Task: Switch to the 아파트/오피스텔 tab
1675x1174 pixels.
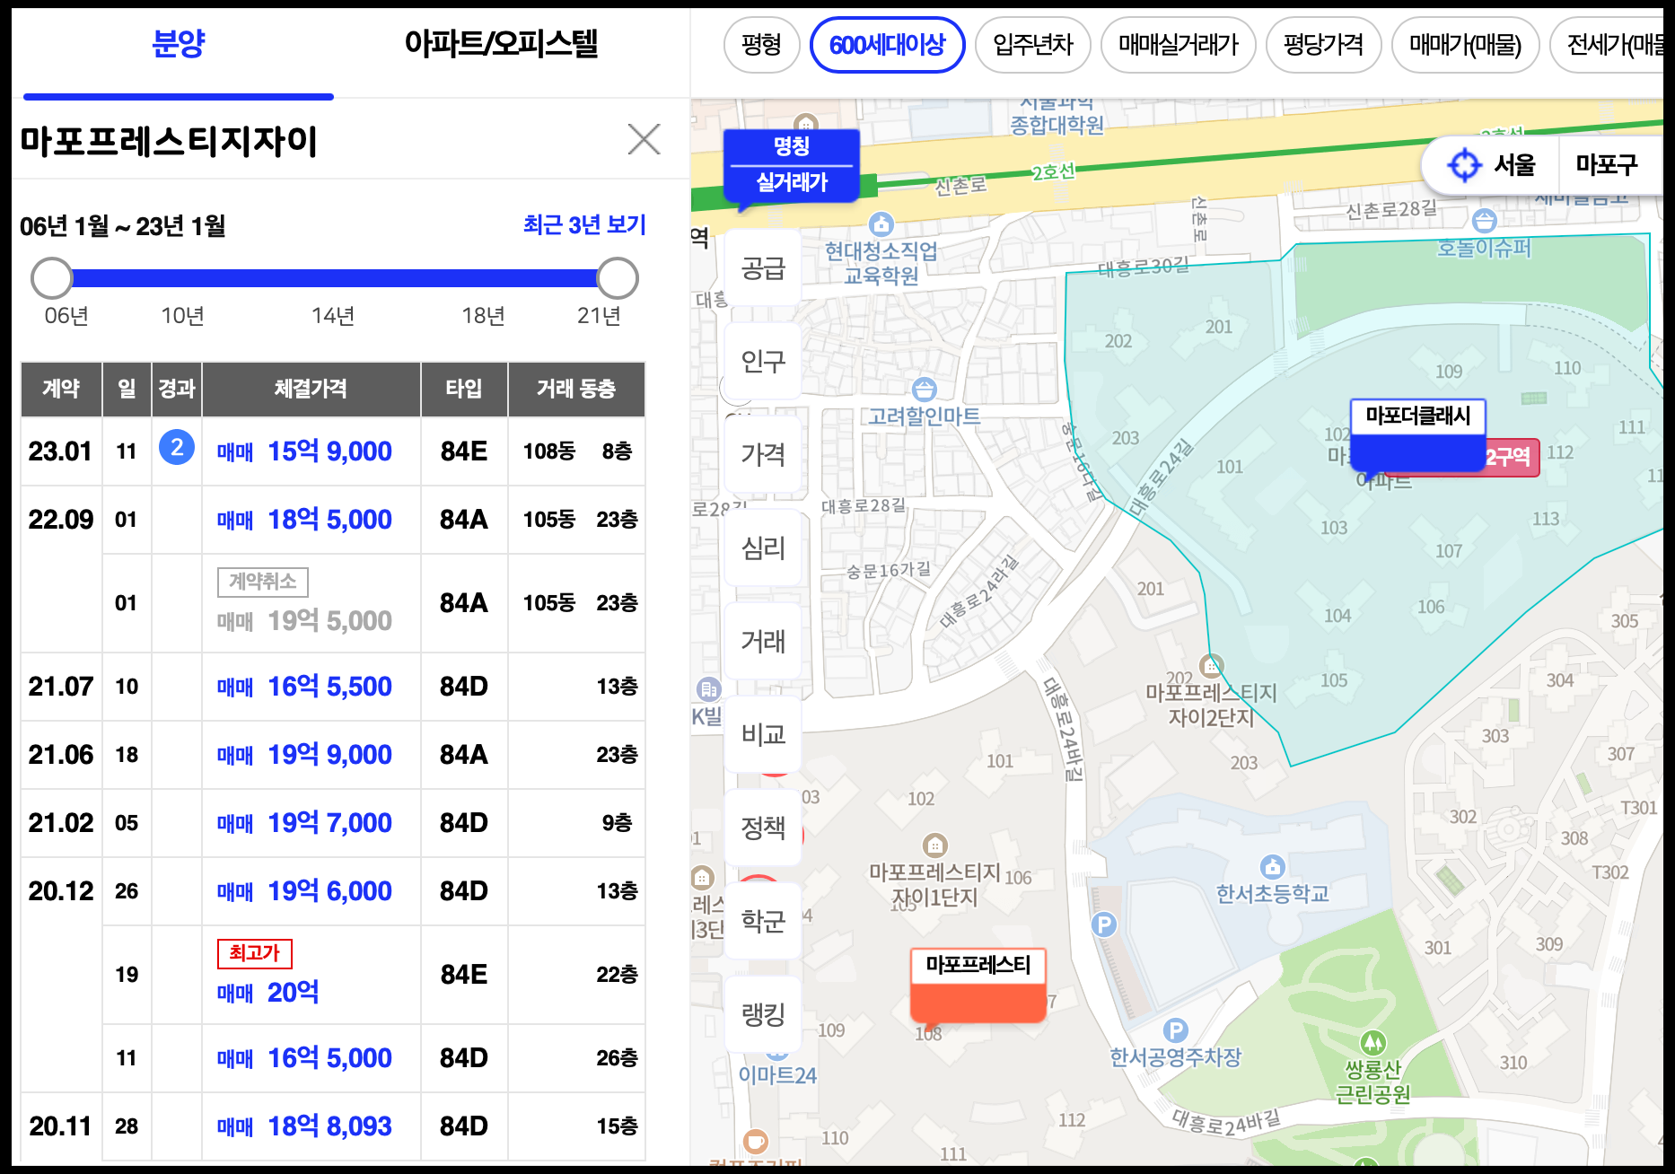Action: (x=501, y=44)
